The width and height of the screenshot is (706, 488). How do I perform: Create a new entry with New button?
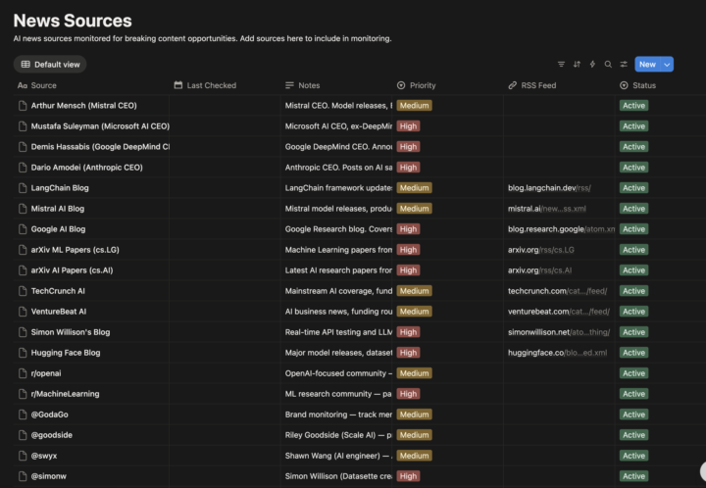click(x=647, y=65)
